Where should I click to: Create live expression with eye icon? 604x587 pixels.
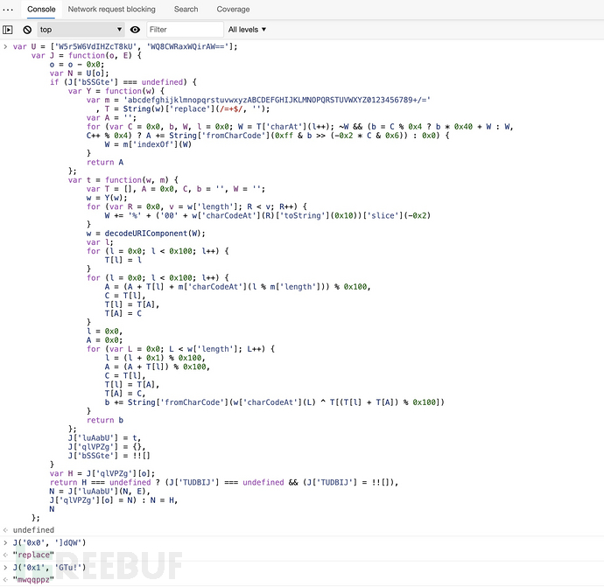pyautogui.click(x=135, y=30)
